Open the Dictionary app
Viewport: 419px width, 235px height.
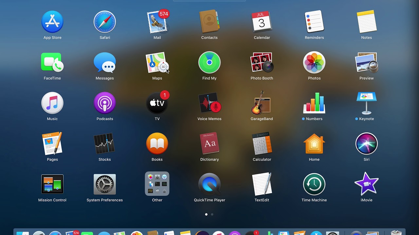(209, 144)
